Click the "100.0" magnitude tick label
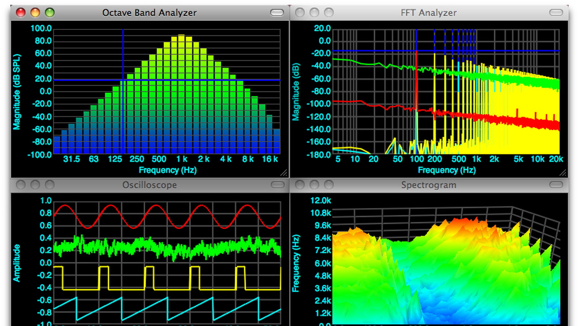 [x=41, y=29]
